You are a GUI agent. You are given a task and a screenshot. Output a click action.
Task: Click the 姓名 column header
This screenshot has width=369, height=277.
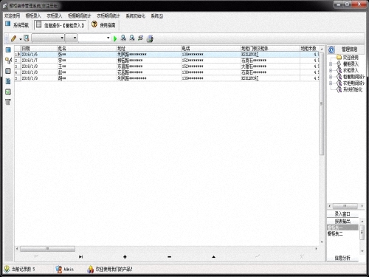pos(87,48)
